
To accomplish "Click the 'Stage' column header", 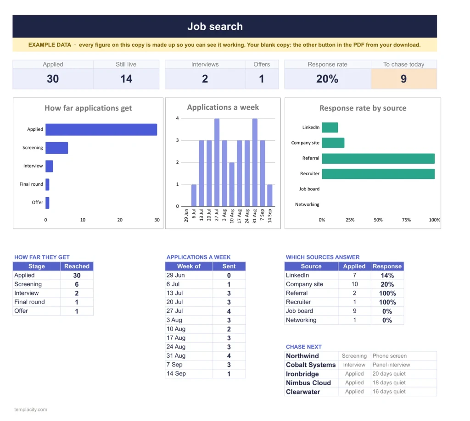I will (37, 266).
